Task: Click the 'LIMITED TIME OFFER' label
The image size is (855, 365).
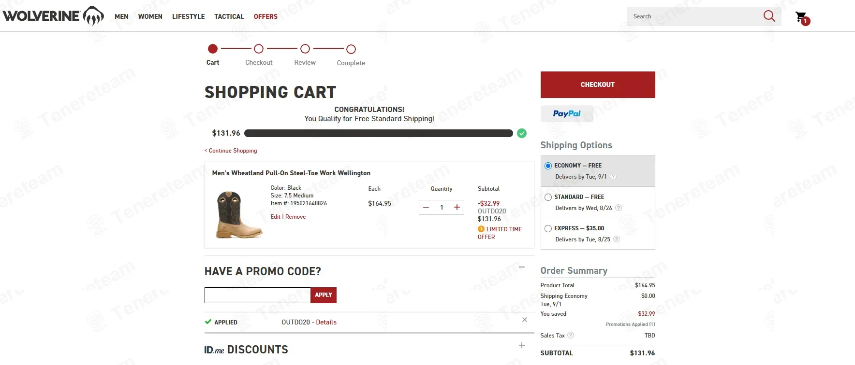Action: (x=500, y=233)
